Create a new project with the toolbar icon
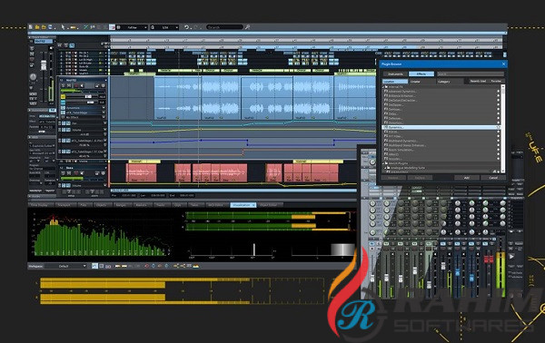The image size is (545, 343). click(31, 27)
